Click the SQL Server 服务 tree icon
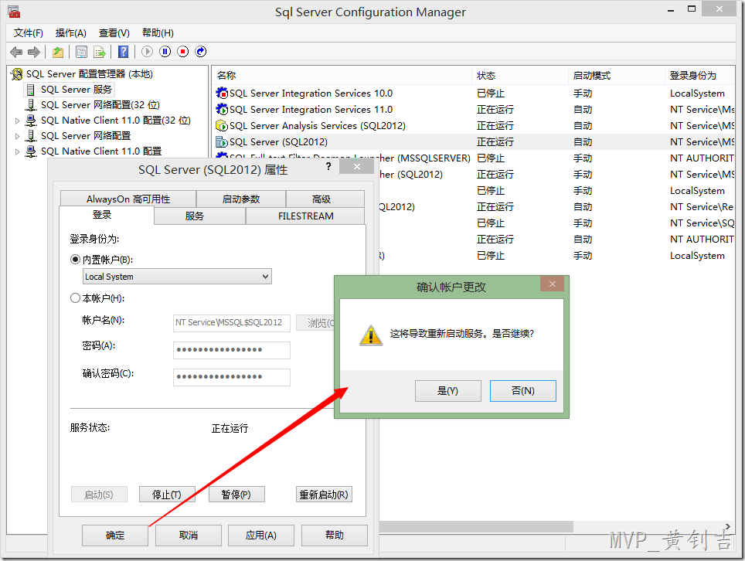This screenshot has height=561, width=745. coord(30,90)
